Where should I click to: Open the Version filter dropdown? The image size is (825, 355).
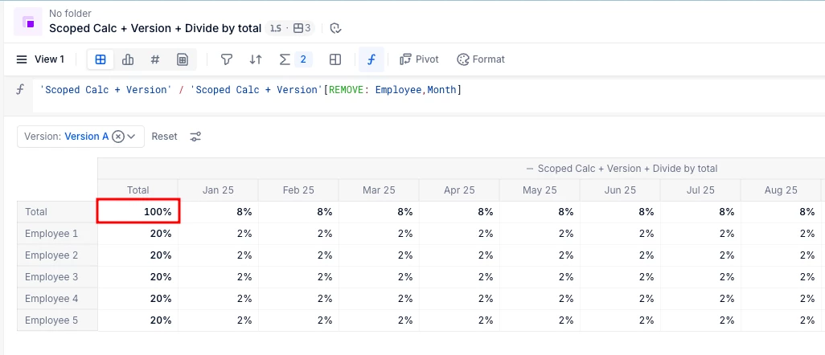coord(131,137)
